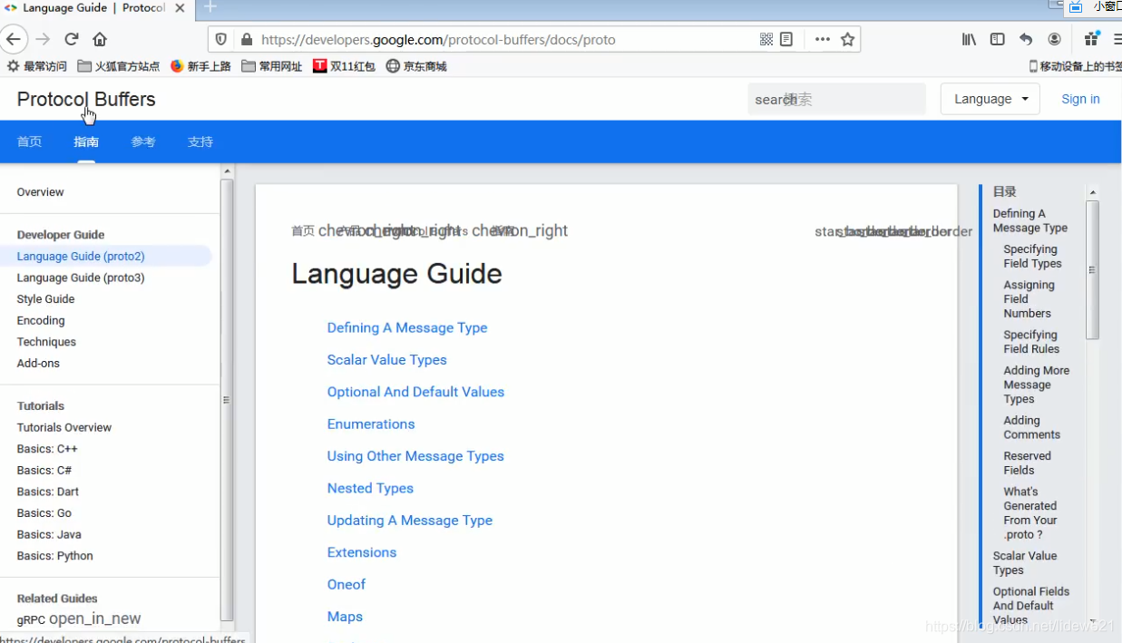1122x643 pixels.
Task: Open the browser home page icon
Action: pos(100,39)
